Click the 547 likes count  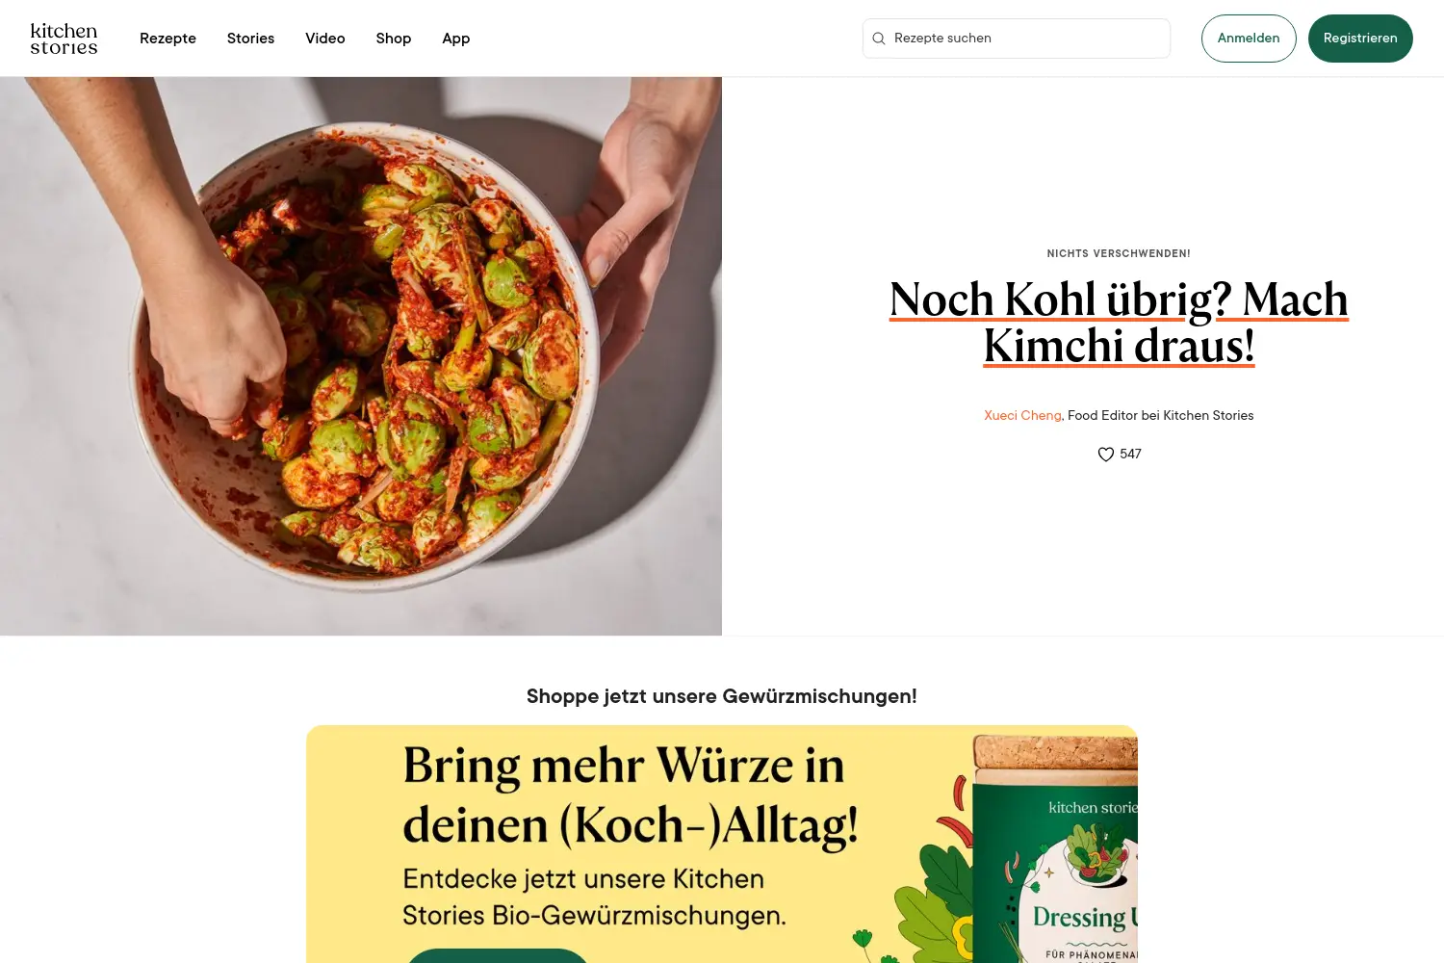(x=1131, y=455)
